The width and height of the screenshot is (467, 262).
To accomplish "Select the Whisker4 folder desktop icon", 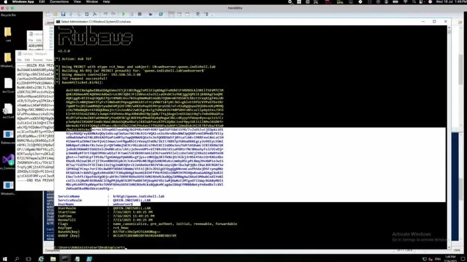I will click(8, 60).
